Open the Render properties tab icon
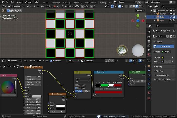 (x=149, y=37)
